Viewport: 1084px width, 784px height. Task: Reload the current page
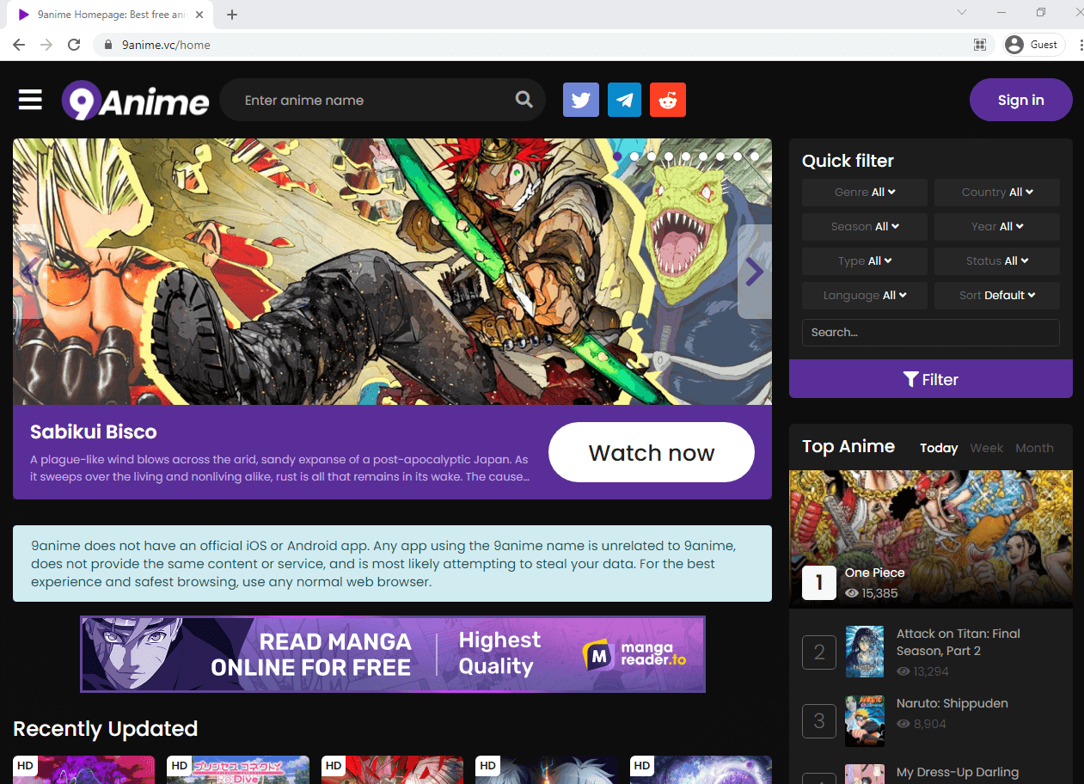pos(74,45)
